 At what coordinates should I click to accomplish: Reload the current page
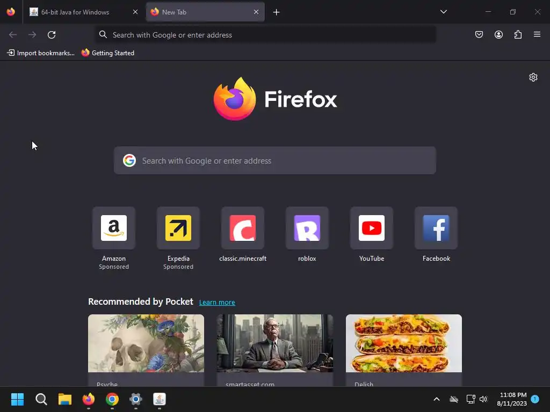[52, 35]
